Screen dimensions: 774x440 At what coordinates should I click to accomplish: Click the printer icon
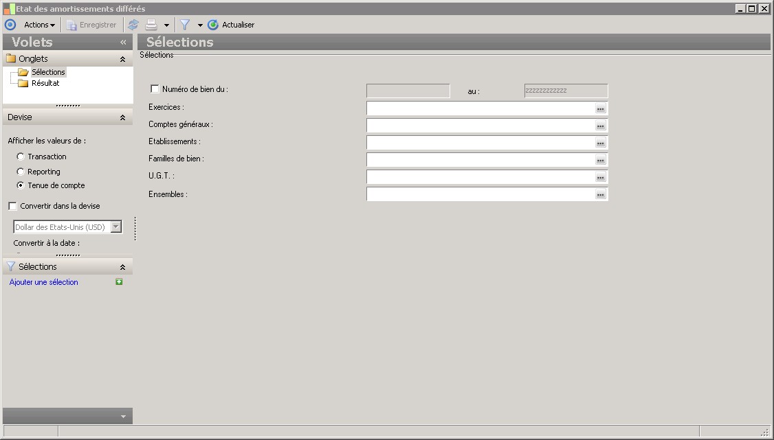click(x=151, y=25)
